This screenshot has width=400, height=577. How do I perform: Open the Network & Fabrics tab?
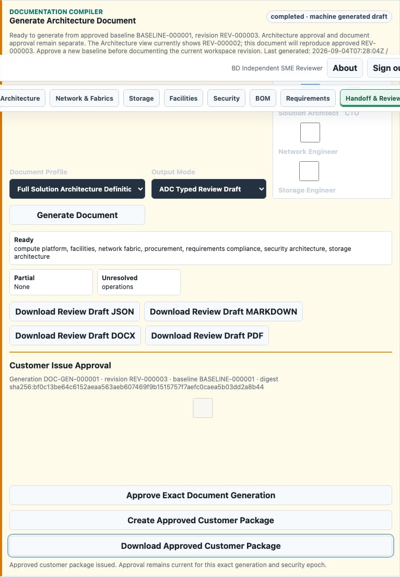[x=85, y=98]
